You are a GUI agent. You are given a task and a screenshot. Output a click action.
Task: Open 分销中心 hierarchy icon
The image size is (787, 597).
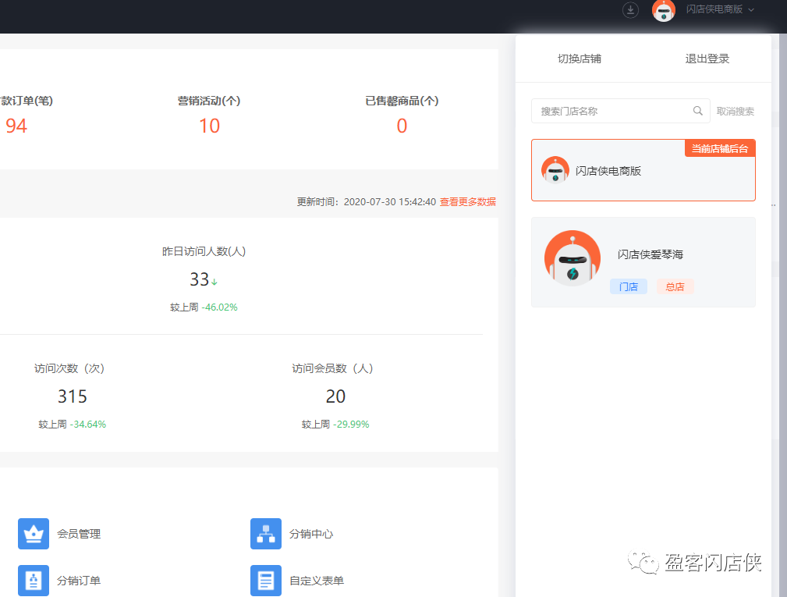[x=266, y=534]
